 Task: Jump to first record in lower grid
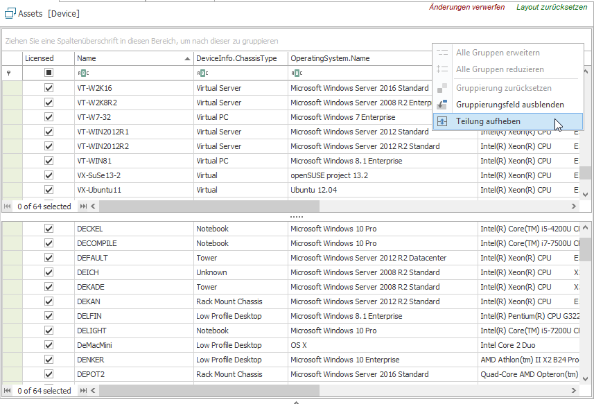pos(7,390)
